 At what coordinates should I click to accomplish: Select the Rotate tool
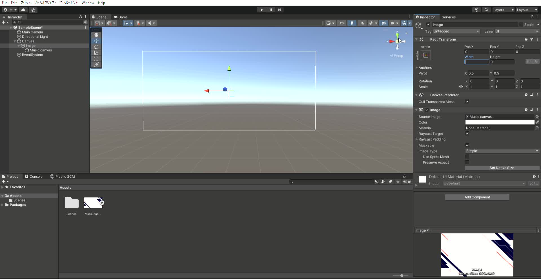coord(96,47)
